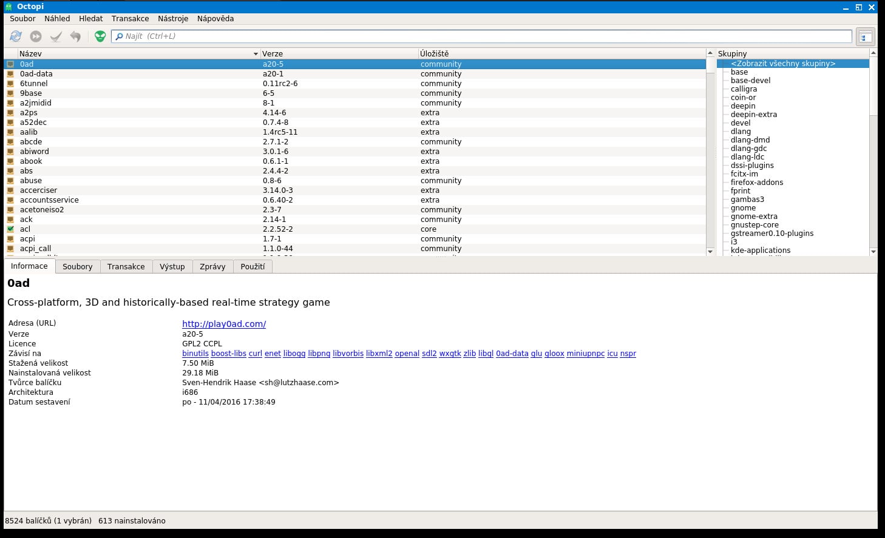The width and height of the screenshot is (885, 538).
Task: Select the acpi package with version 1.7-1
Action: point(356,239)
